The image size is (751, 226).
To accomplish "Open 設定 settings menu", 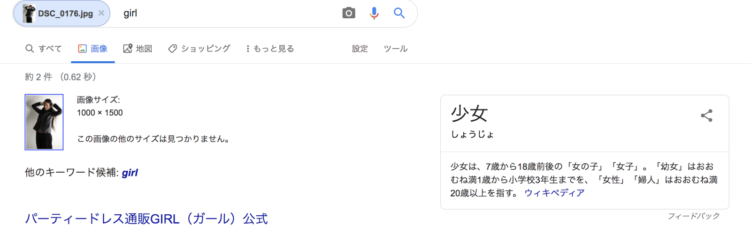I will coord(360,49).
